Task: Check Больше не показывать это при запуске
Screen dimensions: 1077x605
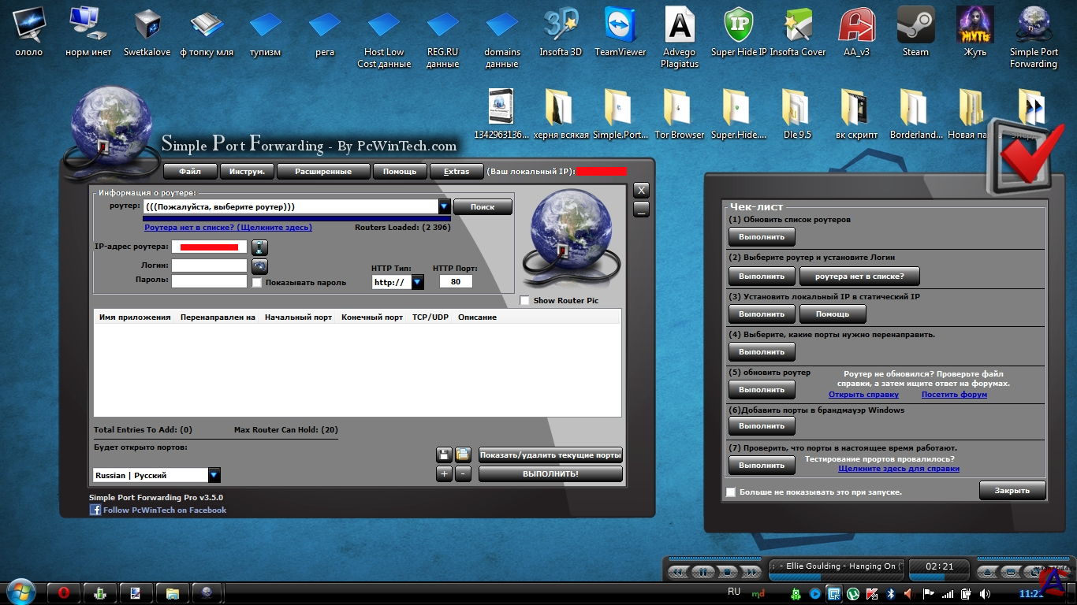Action: 730,492
